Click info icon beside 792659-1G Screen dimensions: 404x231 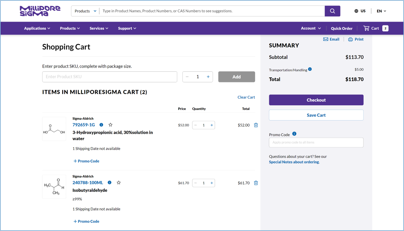[x=101, y=125]
